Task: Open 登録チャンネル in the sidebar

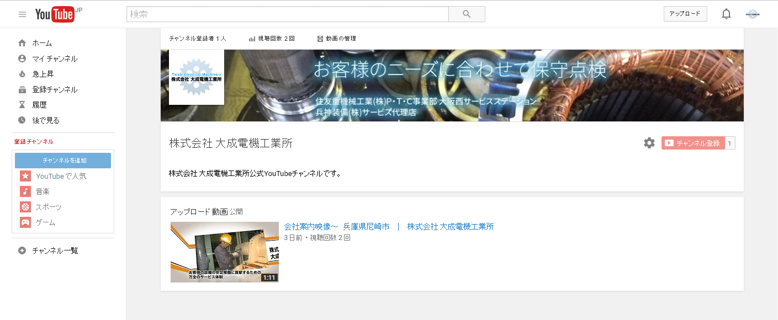Action: 55,89
